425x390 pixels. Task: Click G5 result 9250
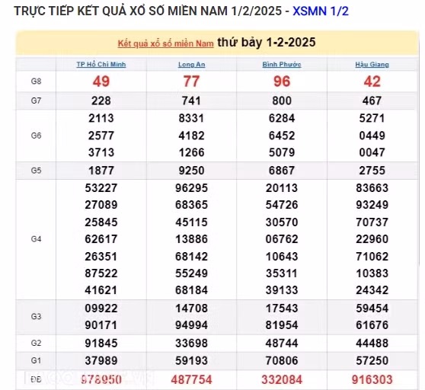point(192,171)
